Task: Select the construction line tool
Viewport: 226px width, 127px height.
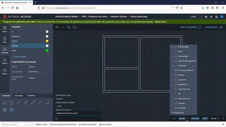Action: pyautogui.click(x=40, y=103)
